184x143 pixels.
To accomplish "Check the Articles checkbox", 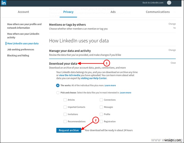I will (x=65, y=100).
